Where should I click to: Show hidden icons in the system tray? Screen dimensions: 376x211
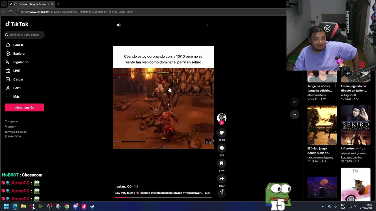point(323,206)
